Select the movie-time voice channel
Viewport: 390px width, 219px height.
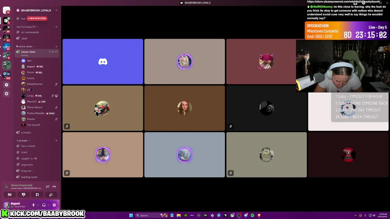pos(37,53)
